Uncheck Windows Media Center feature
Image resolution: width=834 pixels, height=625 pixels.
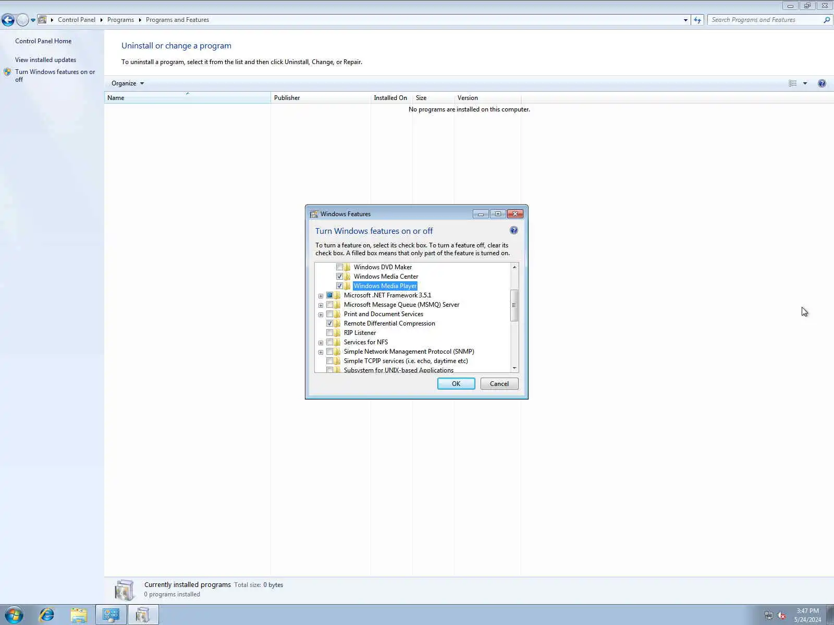click(x=339, y=277)
